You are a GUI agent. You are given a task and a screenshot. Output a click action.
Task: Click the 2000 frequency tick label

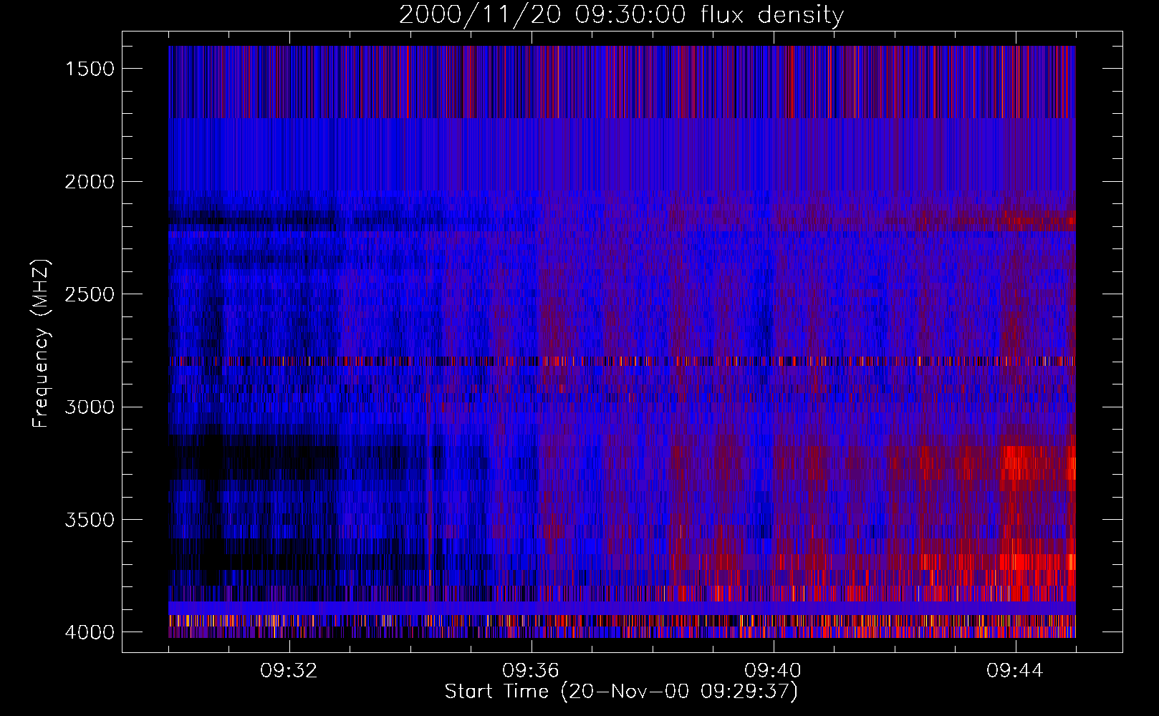point(90,182)
